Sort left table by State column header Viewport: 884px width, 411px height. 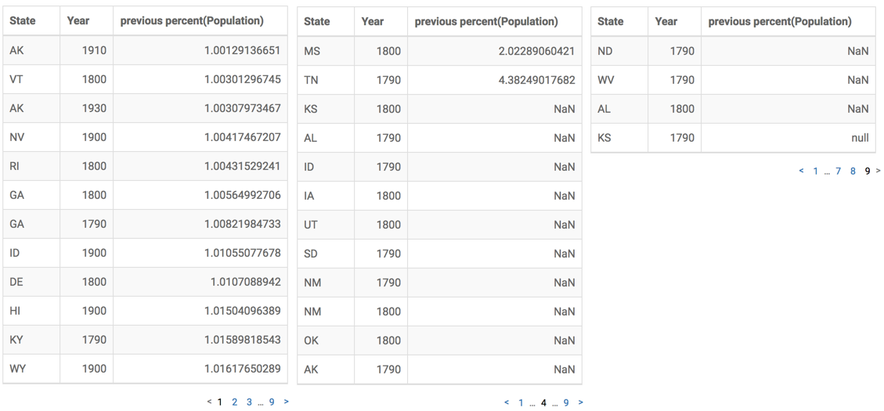pyautogui.click(x=23, y=20)
